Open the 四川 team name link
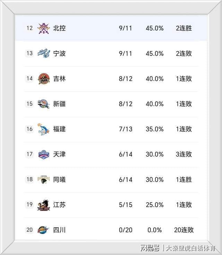 pyautogui.click(x=59, y=230)
